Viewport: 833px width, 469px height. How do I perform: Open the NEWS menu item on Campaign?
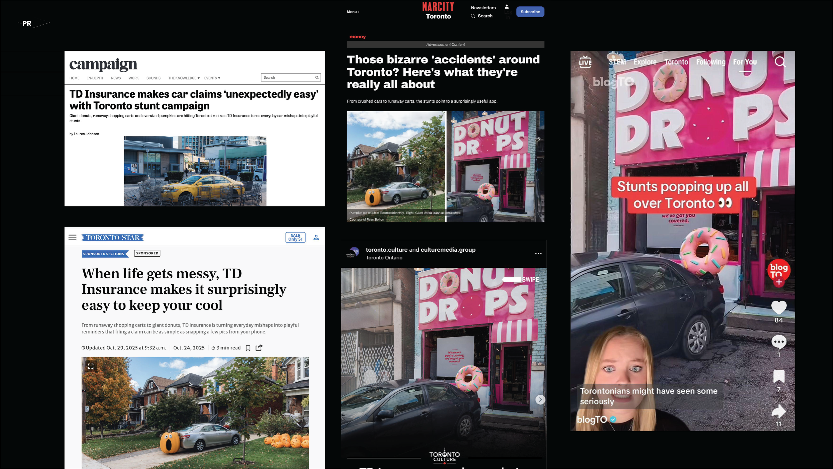[x=116, y=78]
